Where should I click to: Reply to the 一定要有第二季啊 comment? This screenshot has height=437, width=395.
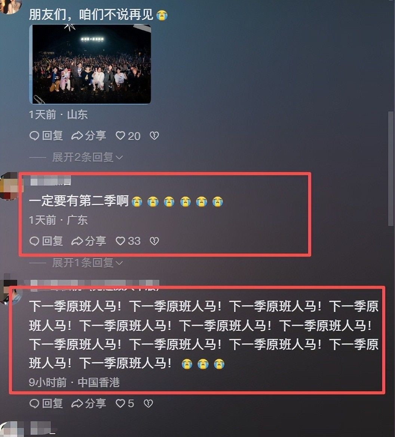point(46,241)
